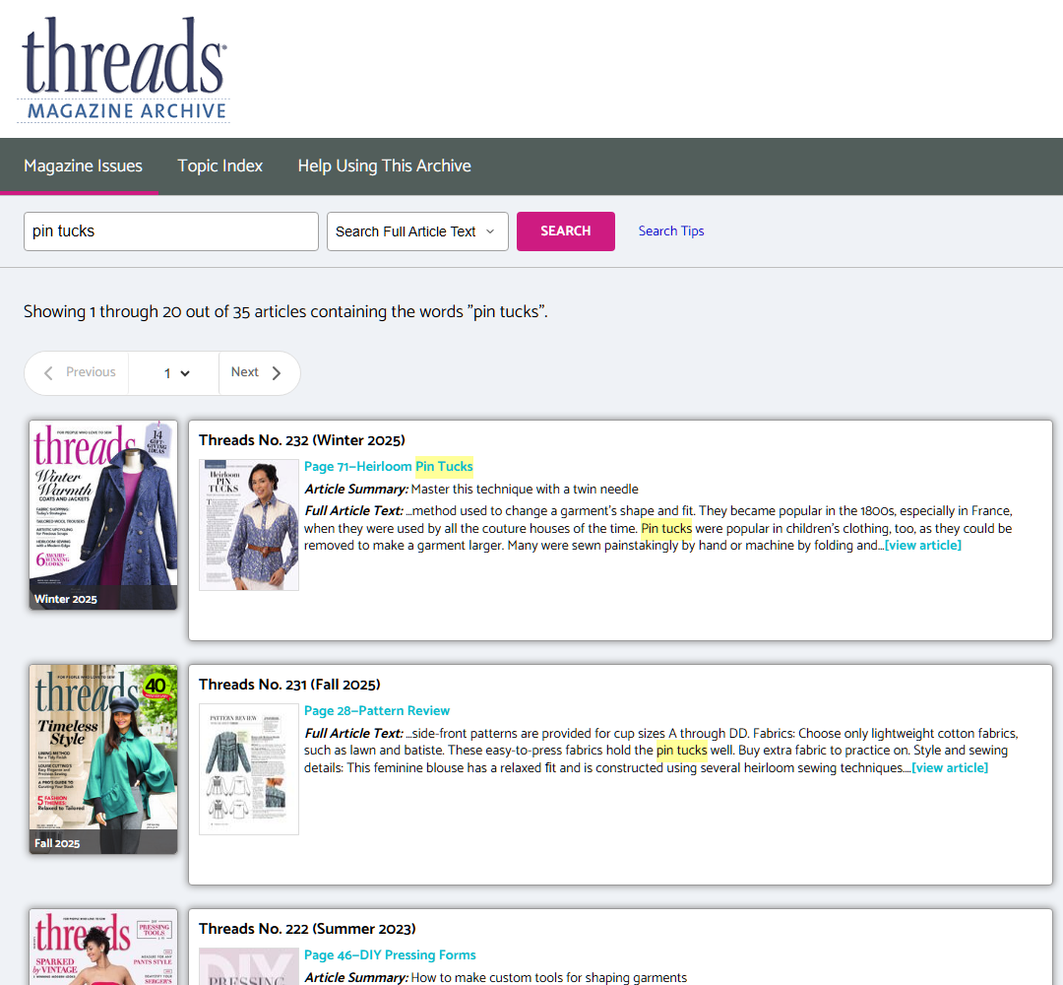This screenshot has height=985, width=1063.
Task: Click the Winter 2025 cover thumbnail
Action: [x=102, y=514]
